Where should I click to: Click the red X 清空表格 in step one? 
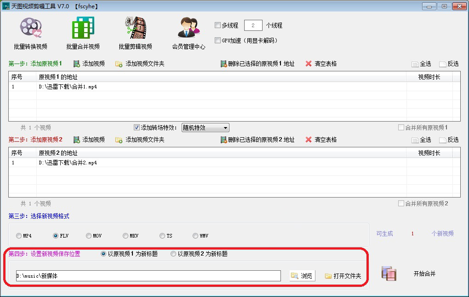(x=309, y=64)
